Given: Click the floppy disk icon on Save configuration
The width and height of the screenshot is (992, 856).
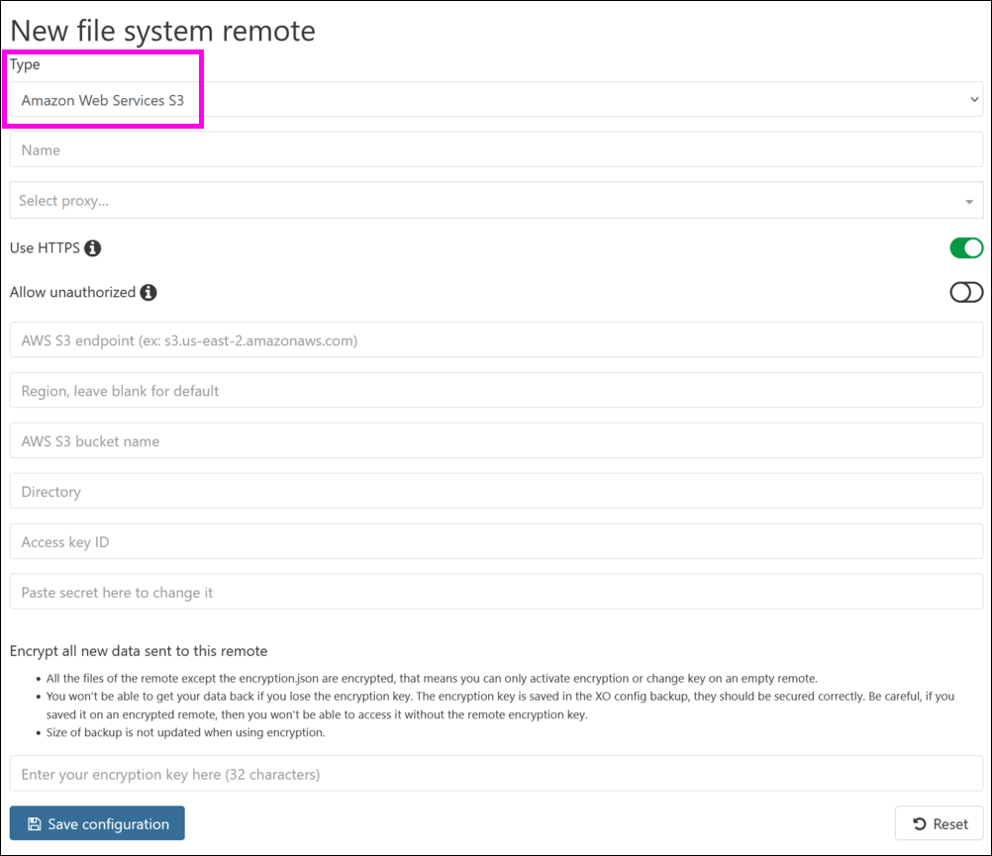Looking at the screenshot, I should (35, 823).
